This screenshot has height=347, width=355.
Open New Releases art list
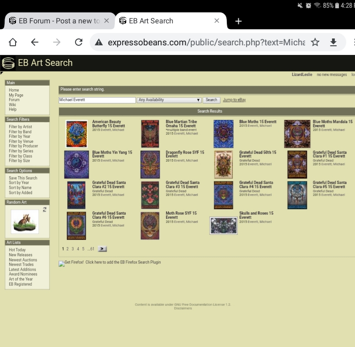(x=21, y=255)
